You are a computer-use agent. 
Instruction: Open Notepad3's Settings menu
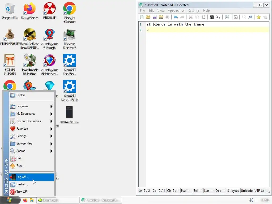pos(194,11)
